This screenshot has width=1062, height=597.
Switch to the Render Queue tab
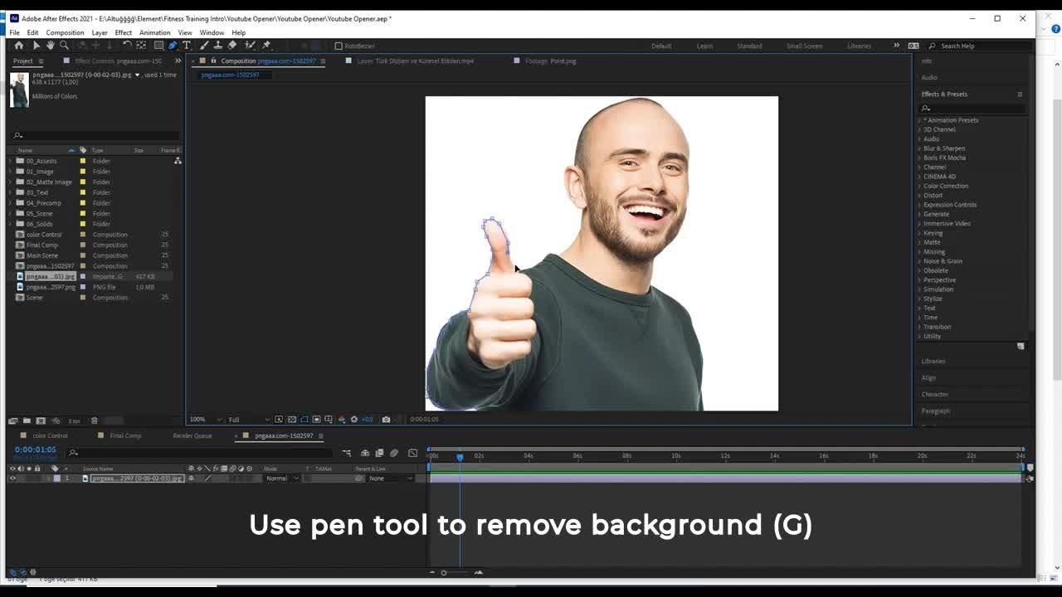pyautogui.click(x=192, y=436)
